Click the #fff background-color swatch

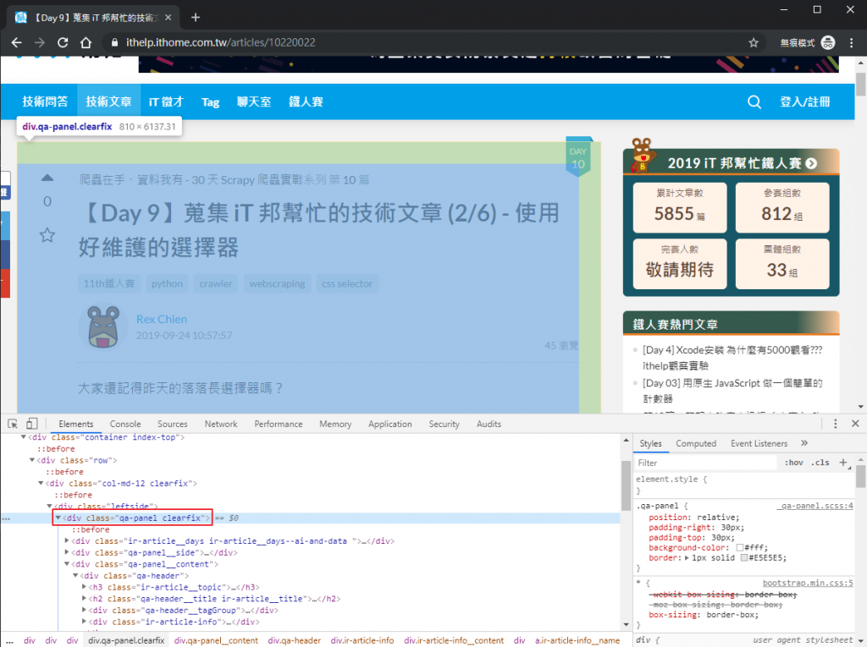tap(740, 547)
